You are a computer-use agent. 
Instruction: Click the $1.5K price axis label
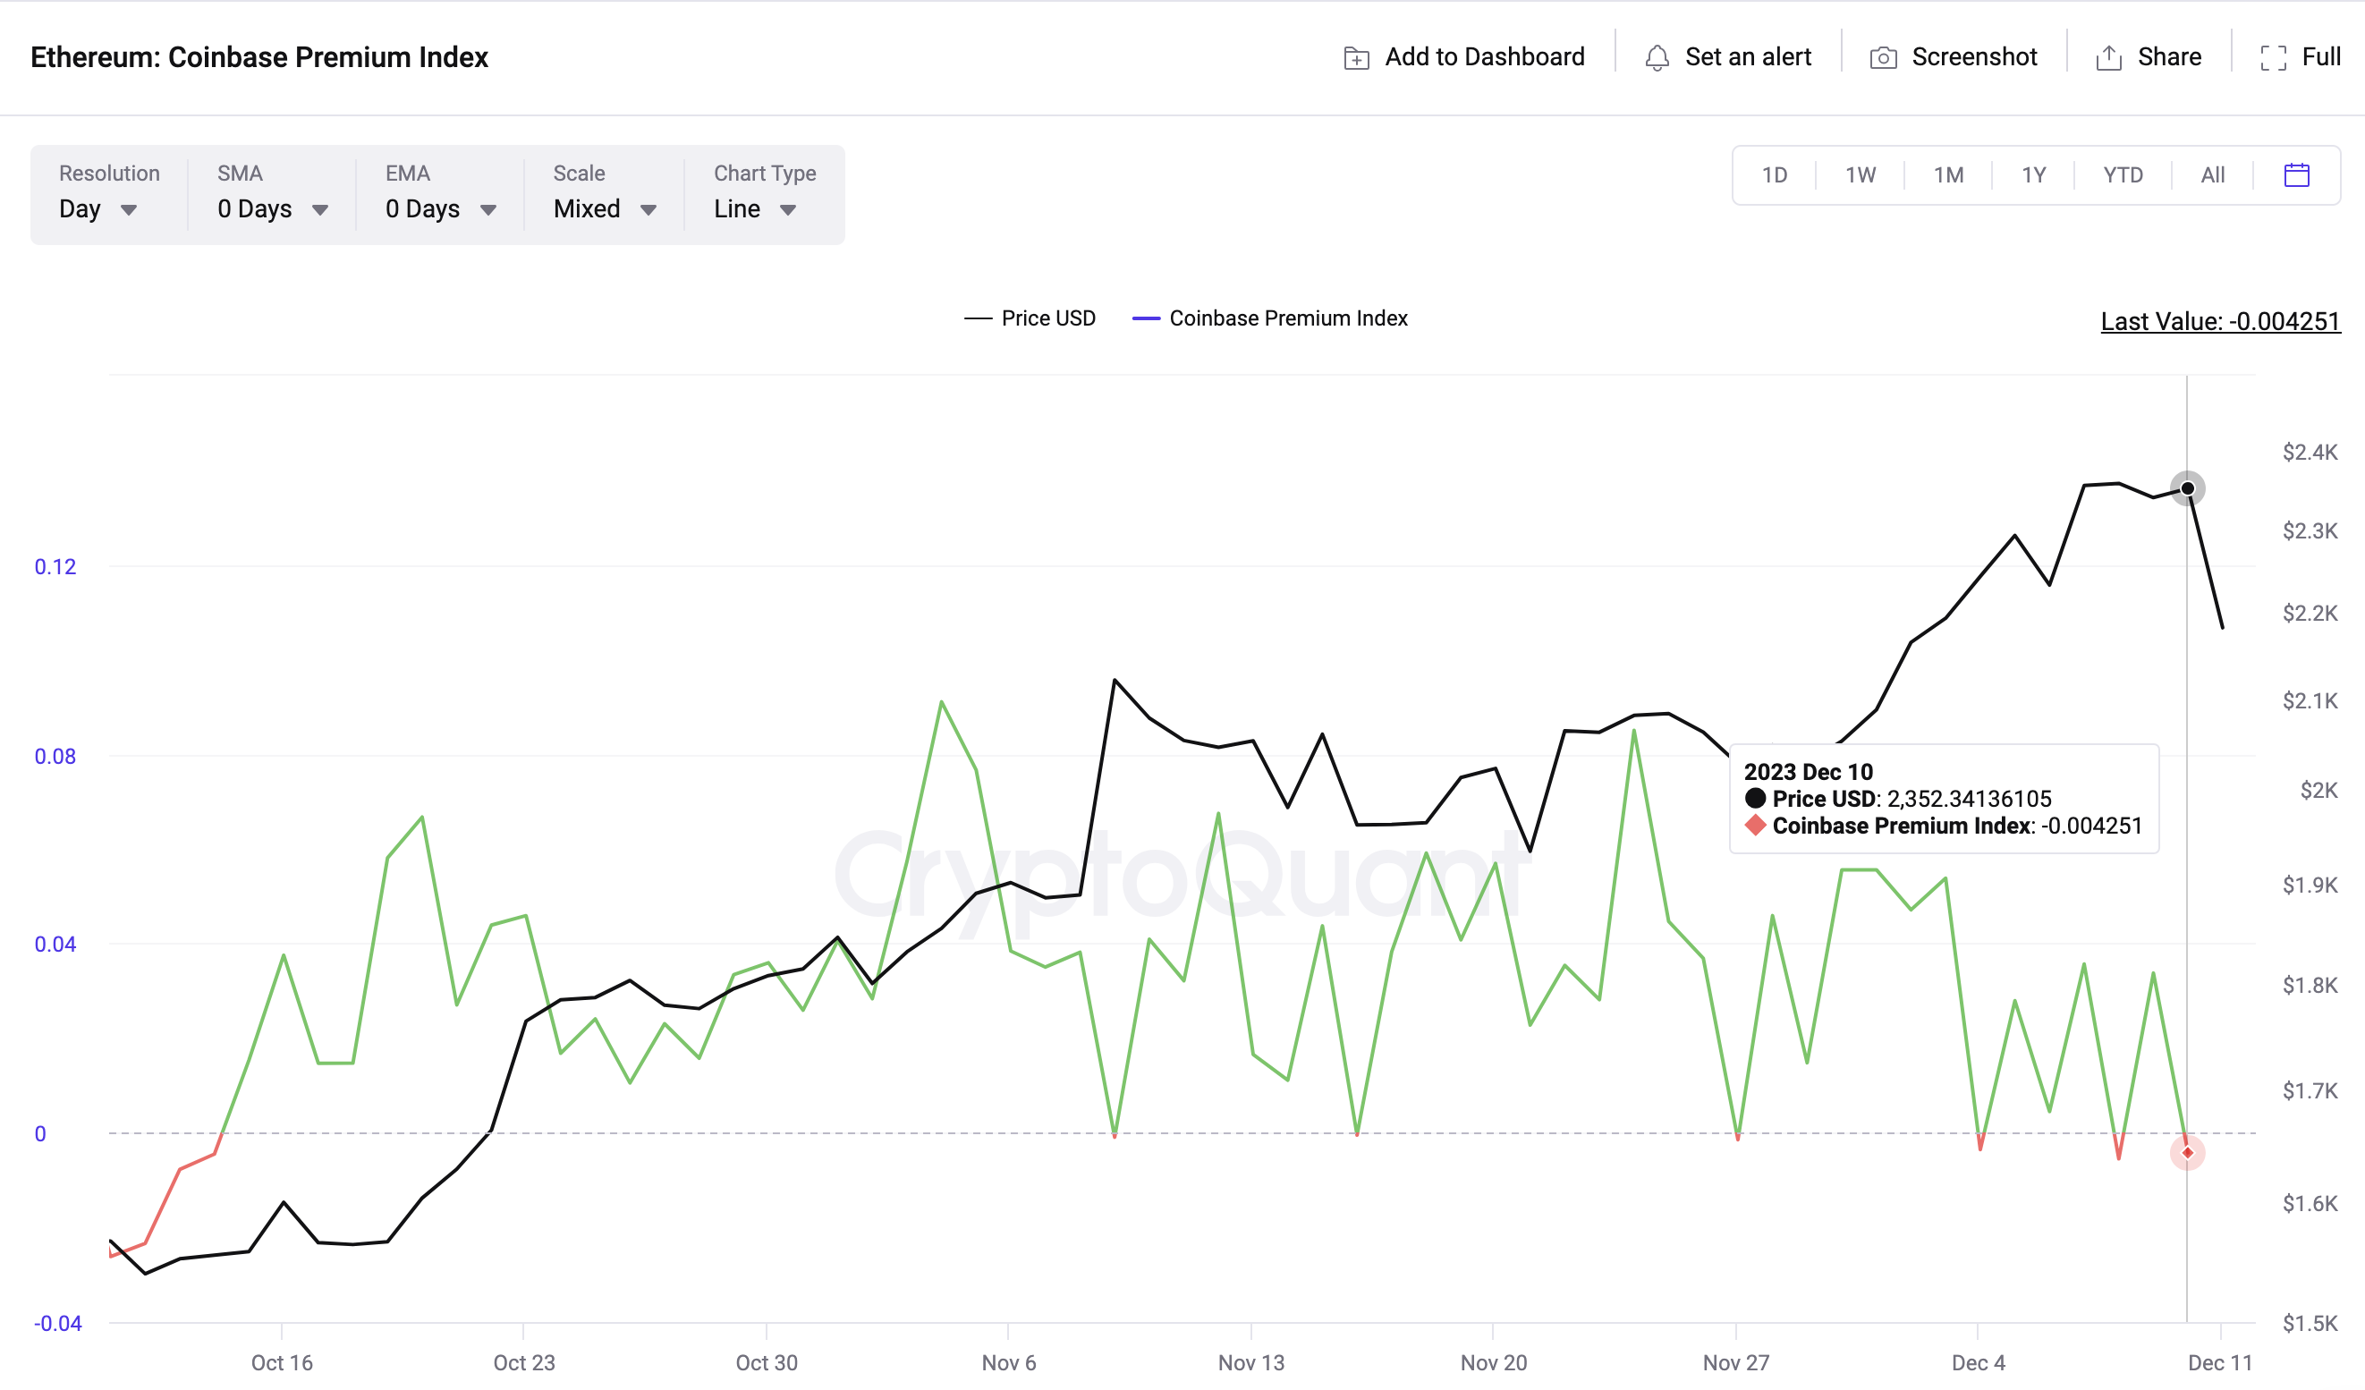tap(2310, 1324)
